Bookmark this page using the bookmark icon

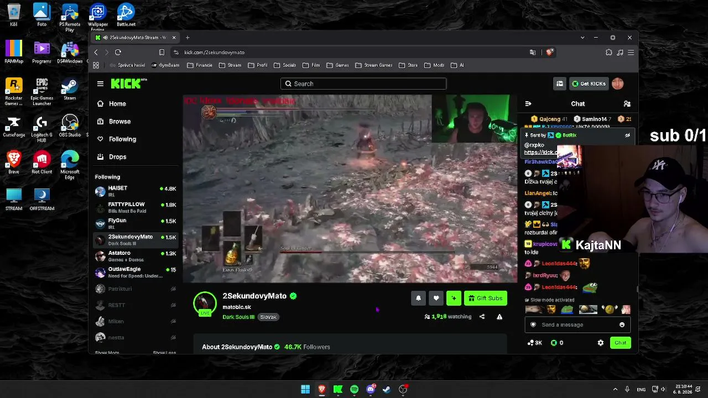click(162, 52)
